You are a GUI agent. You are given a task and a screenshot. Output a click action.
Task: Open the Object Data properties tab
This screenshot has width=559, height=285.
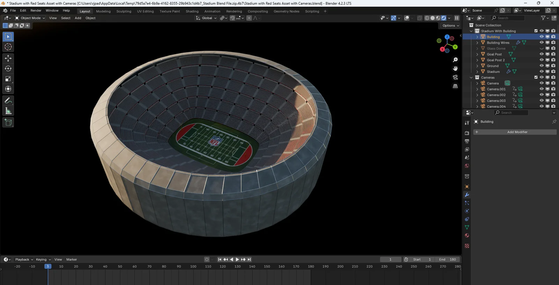click(x=467, y=227)
